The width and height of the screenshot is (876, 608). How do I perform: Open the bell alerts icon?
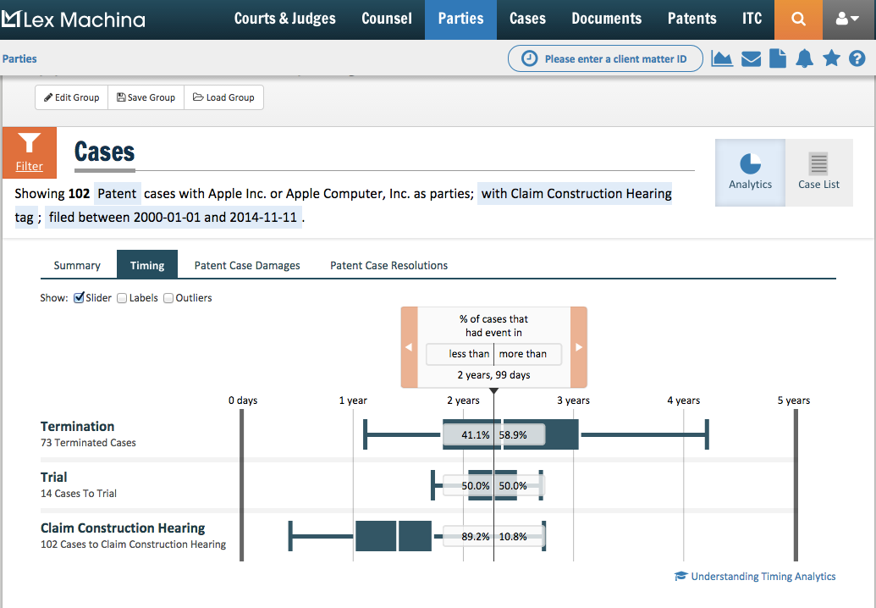tap(805, 58)
